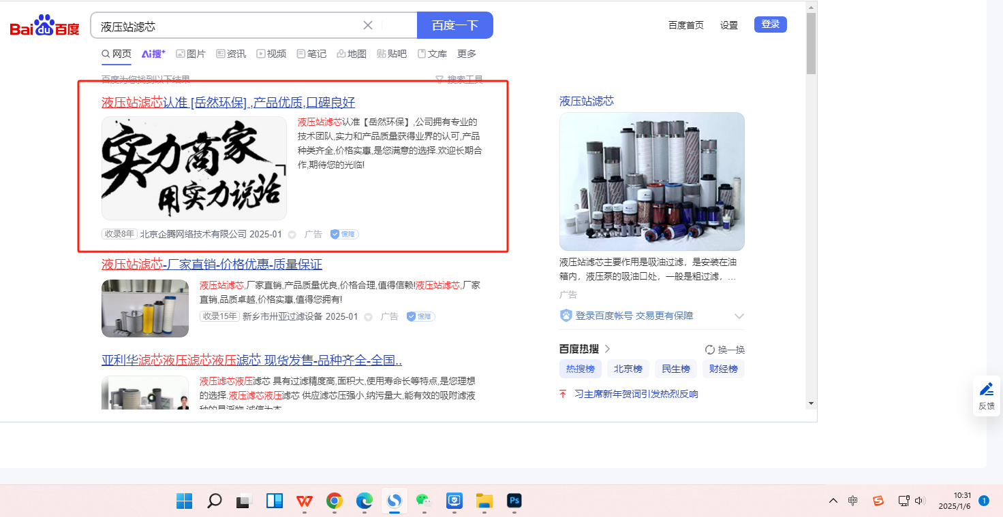This screenshot has height=517, width=1003.
Task: Open Photoshop from the taskbar
Action: [x=514, y=501]
